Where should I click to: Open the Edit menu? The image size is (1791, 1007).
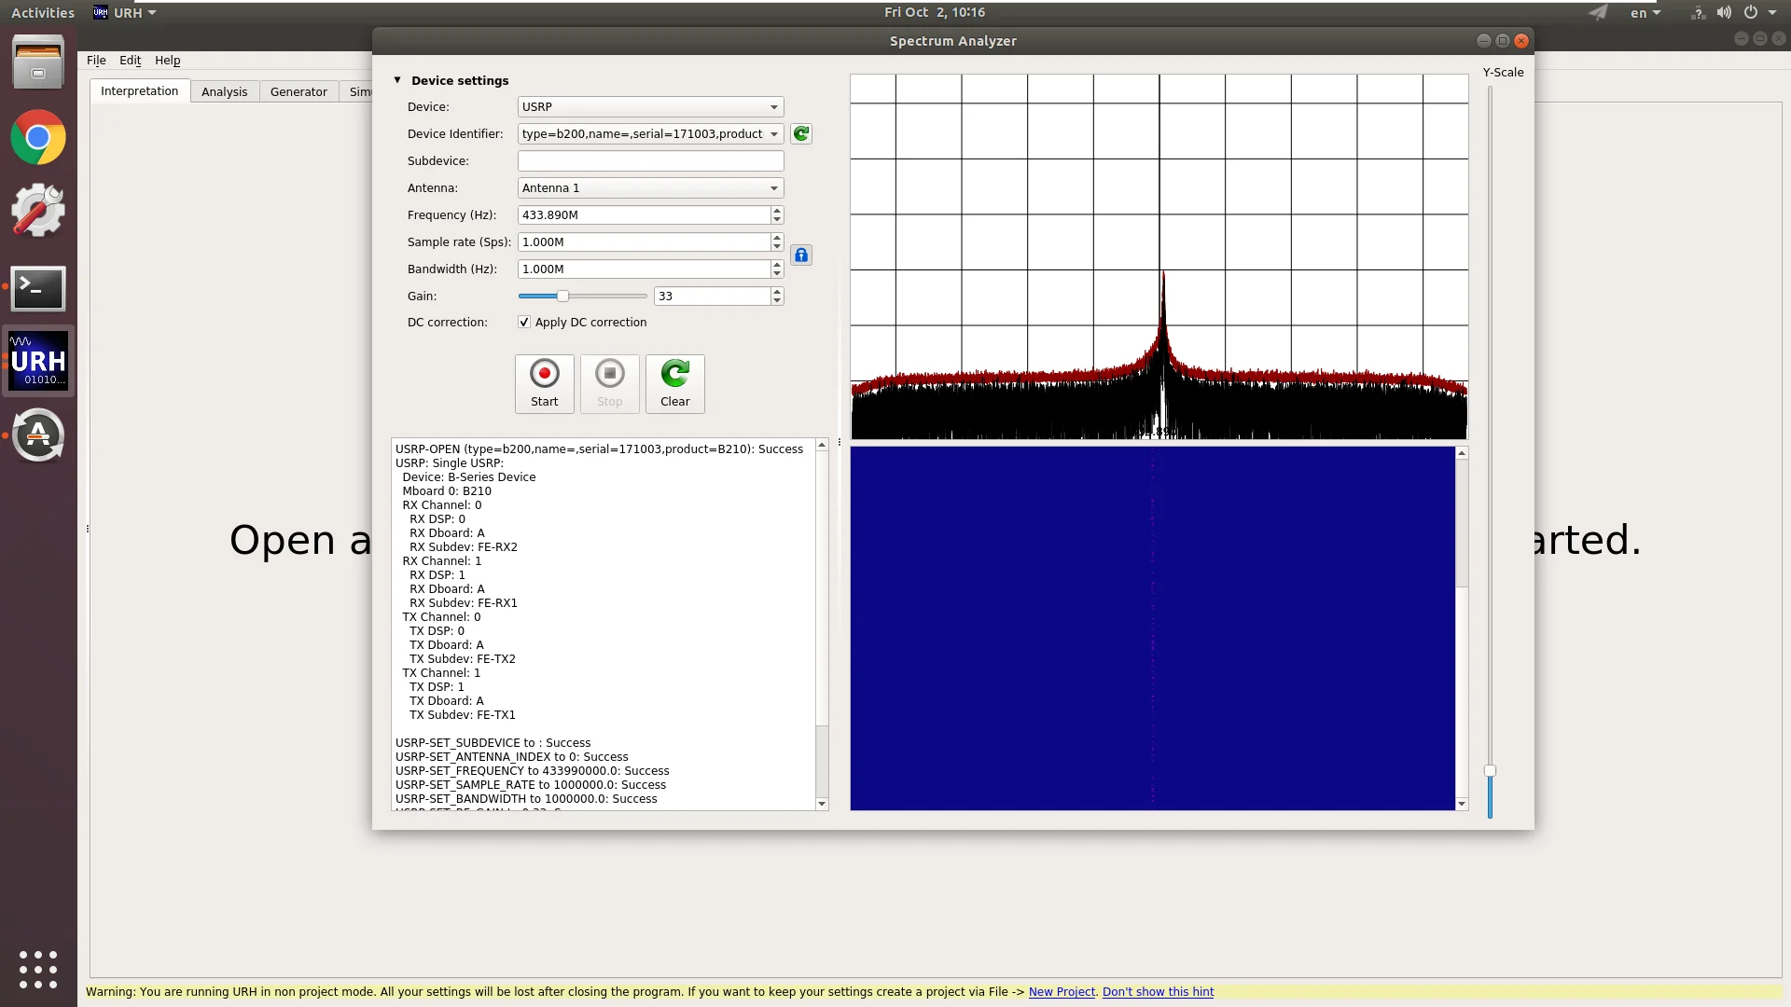pyautogui.click(x=130, y=61)
